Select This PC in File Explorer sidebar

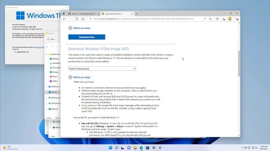[x=53, y=92]
